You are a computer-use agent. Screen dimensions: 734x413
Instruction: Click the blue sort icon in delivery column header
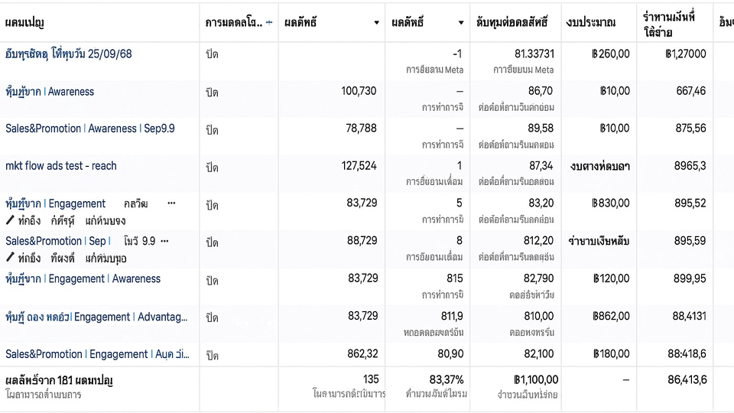coord(269,22)
